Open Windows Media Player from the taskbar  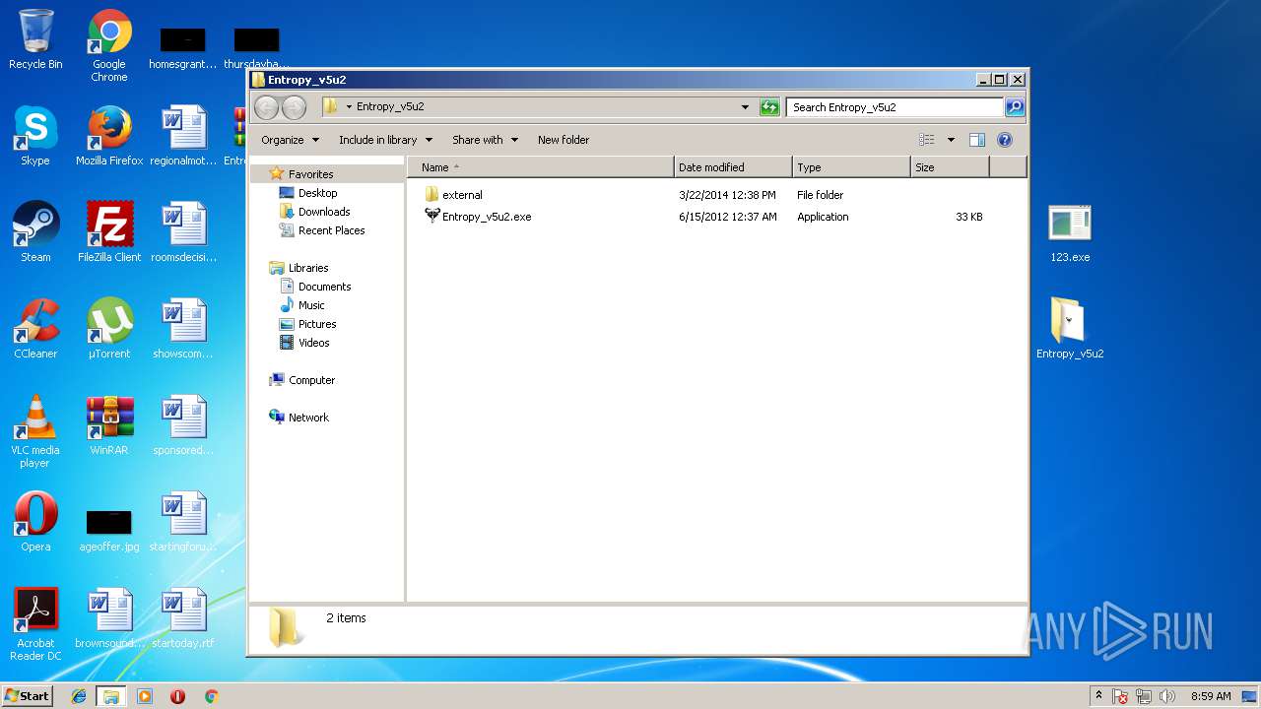click(x=145, y=696)
